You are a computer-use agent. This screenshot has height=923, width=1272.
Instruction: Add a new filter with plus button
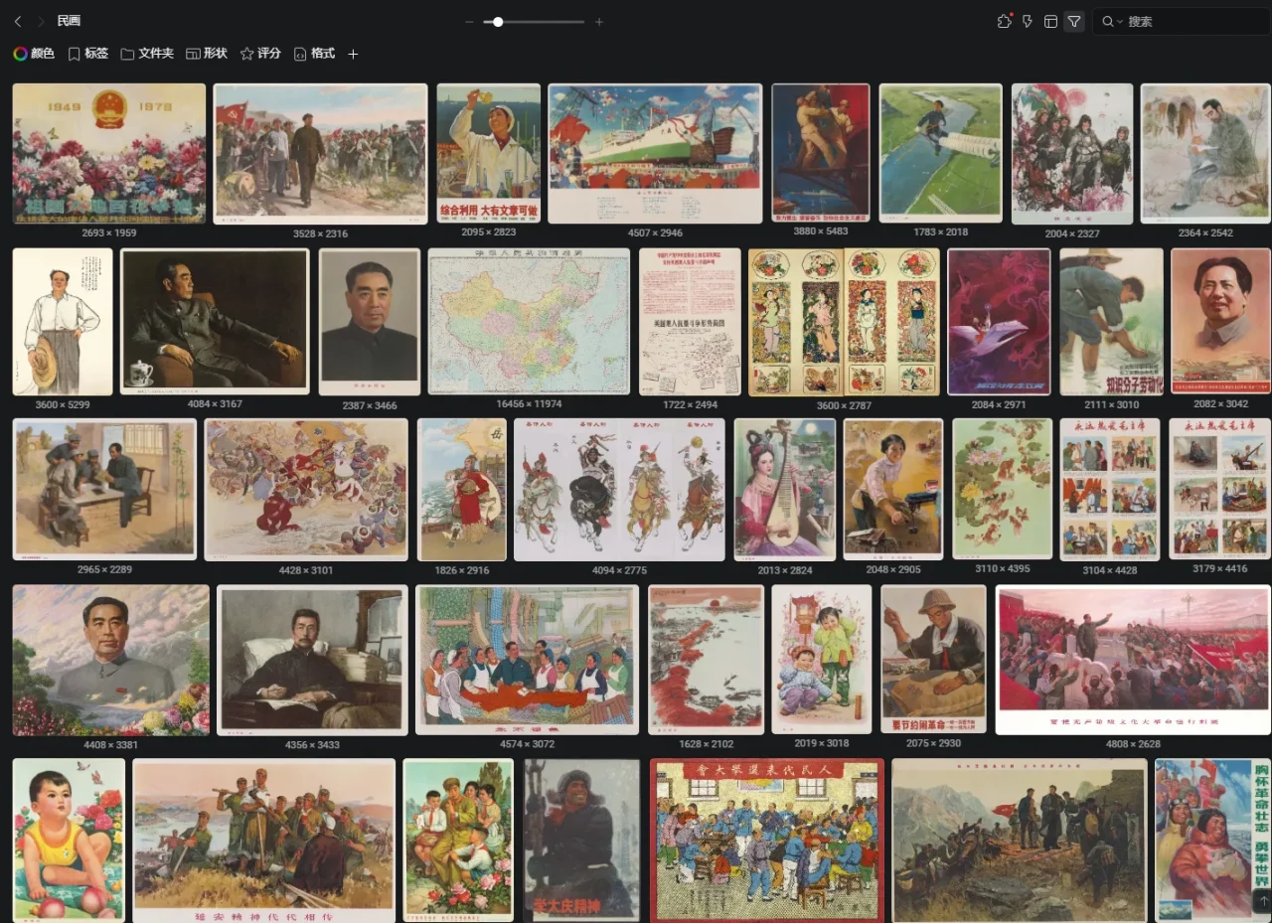click(353, 54)
